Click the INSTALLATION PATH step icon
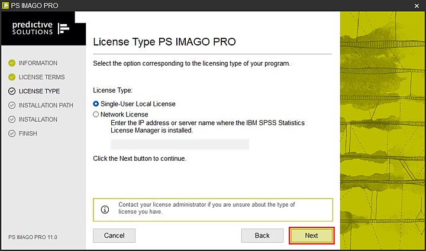Viewport: 426px width, 251px height. [12, 105]
